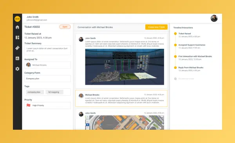Open the 3D city mapping image
The image size is (235, 143).
point(125,67)
